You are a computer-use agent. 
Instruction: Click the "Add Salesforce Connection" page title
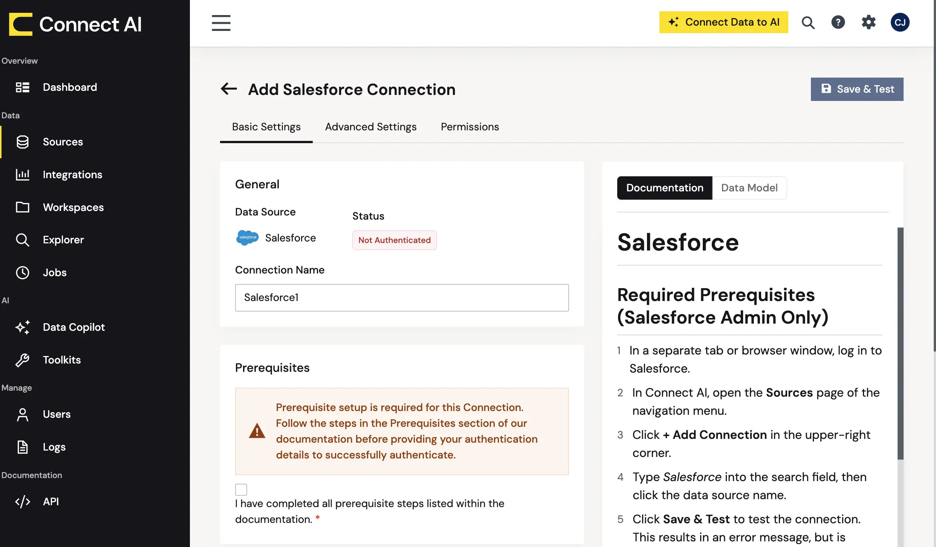352,89
